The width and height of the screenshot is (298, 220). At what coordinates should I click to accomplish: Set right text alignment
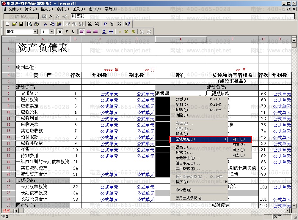(x=95, y=32)
